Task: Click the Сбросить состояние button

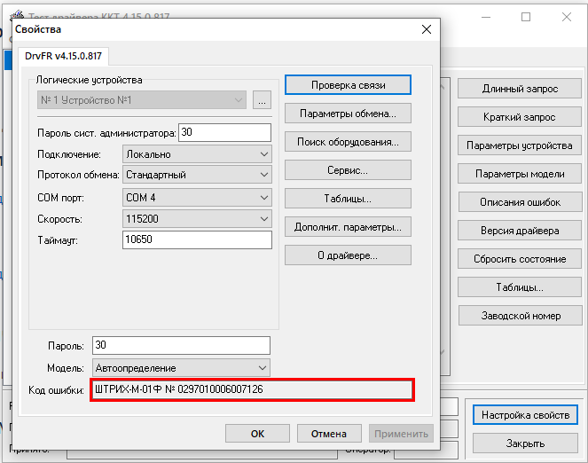Action: point(519,259)
